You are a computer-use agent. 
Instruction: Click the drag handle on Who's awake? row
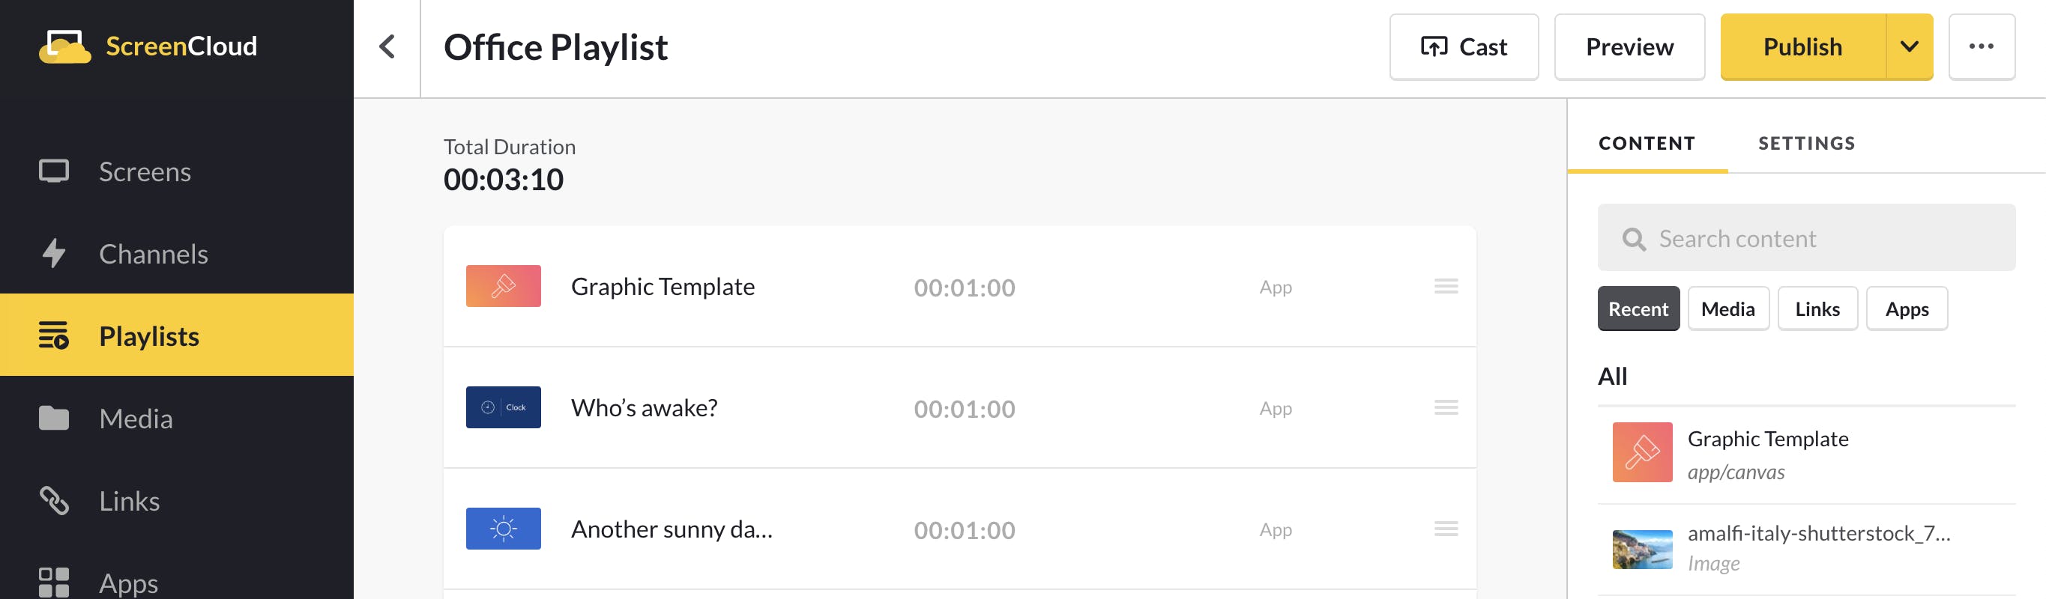(1446, 408)
